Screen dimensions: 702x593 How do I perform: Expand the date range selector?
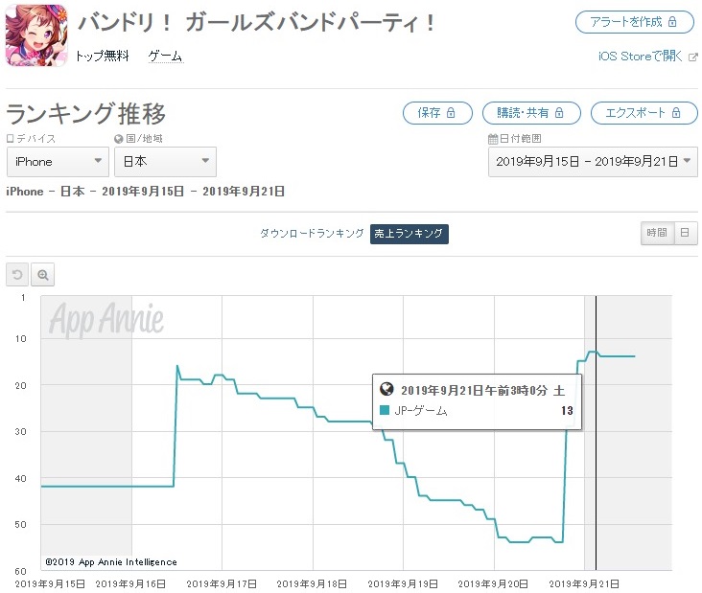[x=593, y=162]
